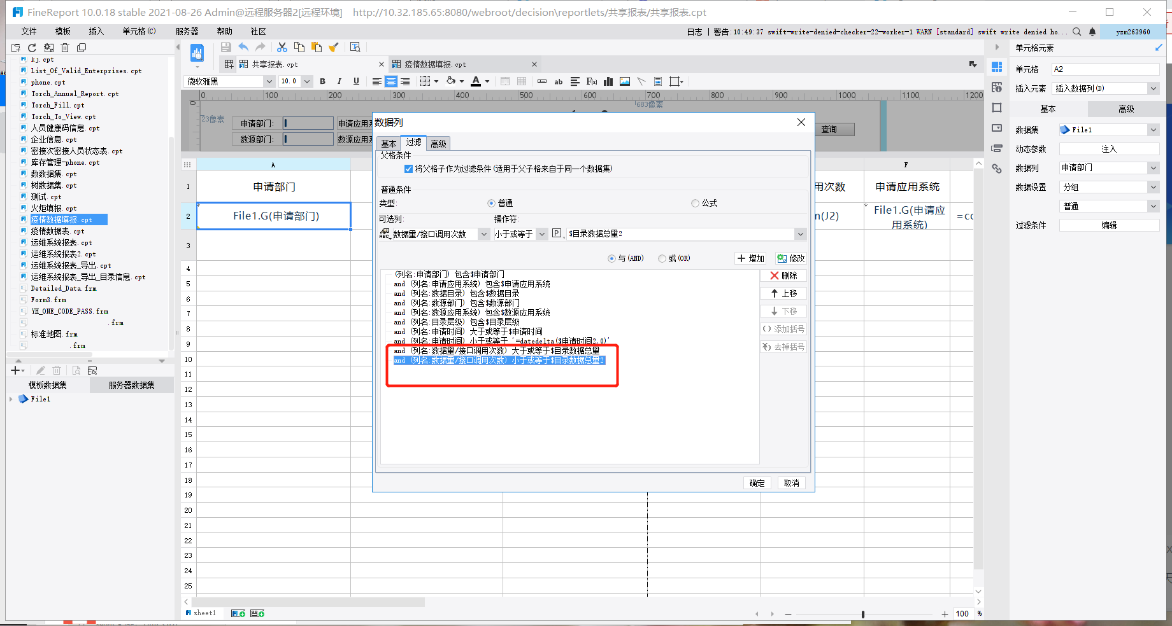Click the format painter brush icon
Image resolution: width=1172 pixels, height=626 pixels.
(333, 47)
